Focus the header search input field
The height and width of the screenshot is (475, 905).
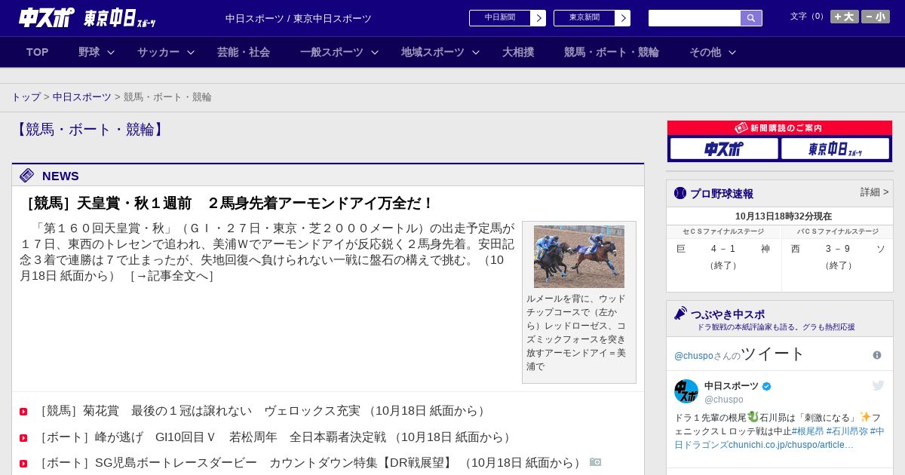tap(695, 18)
